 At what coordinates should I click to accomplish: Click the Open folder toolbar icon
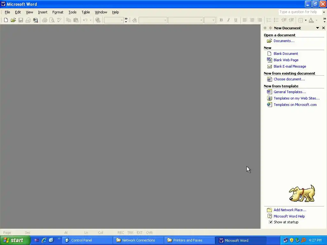pyautogui.click(x=13, y=20)
